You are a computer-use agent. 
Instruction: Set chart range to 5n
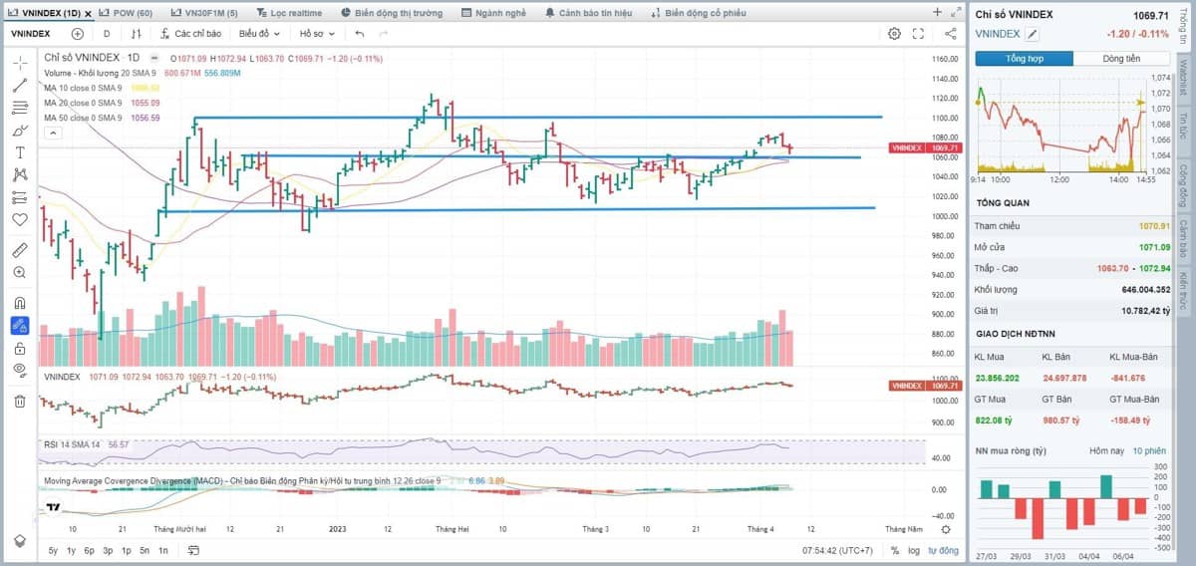[145, 550]
